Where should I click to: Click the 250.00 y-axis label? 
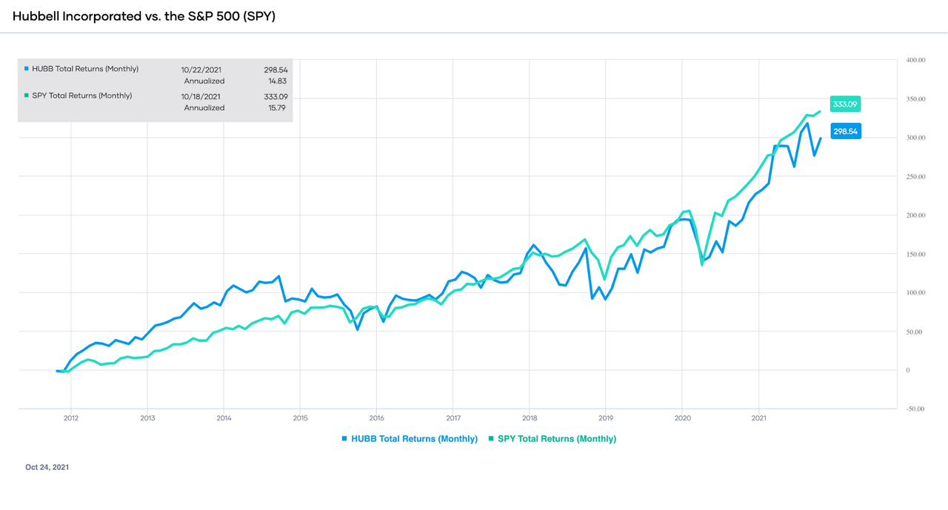point(915,177)
